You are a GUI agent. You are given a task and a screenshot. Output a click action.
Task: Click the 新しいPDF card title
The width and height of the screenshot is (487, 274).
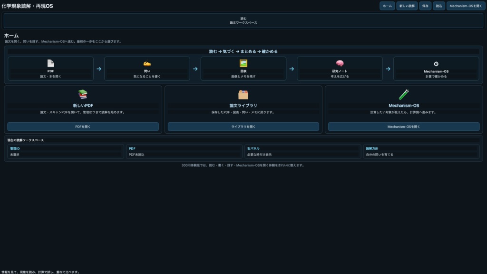83,106
